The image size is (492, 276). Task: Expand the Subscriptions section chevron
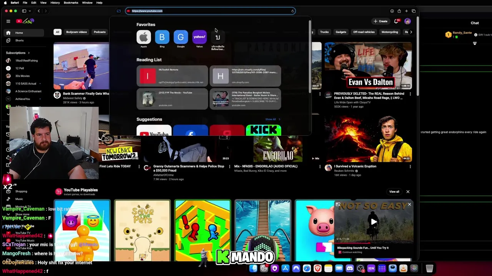pyautogui.click(x=28, y=53)
